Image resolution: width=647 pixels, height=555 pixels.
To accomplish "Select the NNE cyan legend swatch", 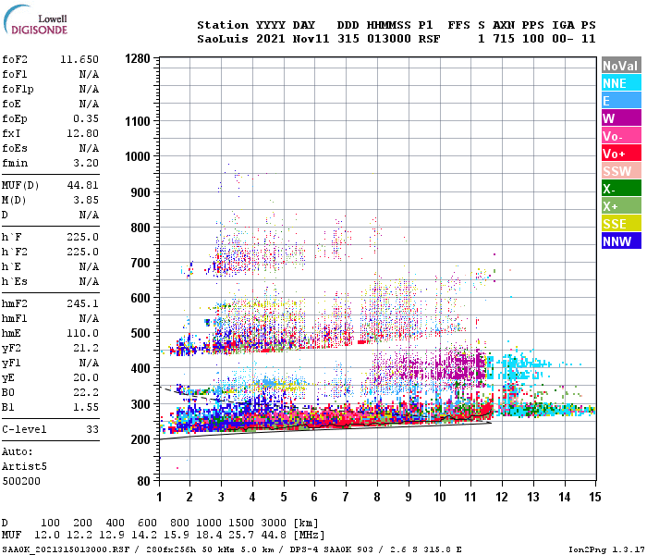I will point(621,83).
